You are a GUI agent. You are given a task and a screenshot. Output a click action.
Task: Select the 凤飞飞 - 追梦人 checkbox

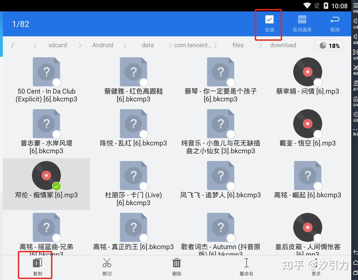pyautogui.click(x=231, y=186)
